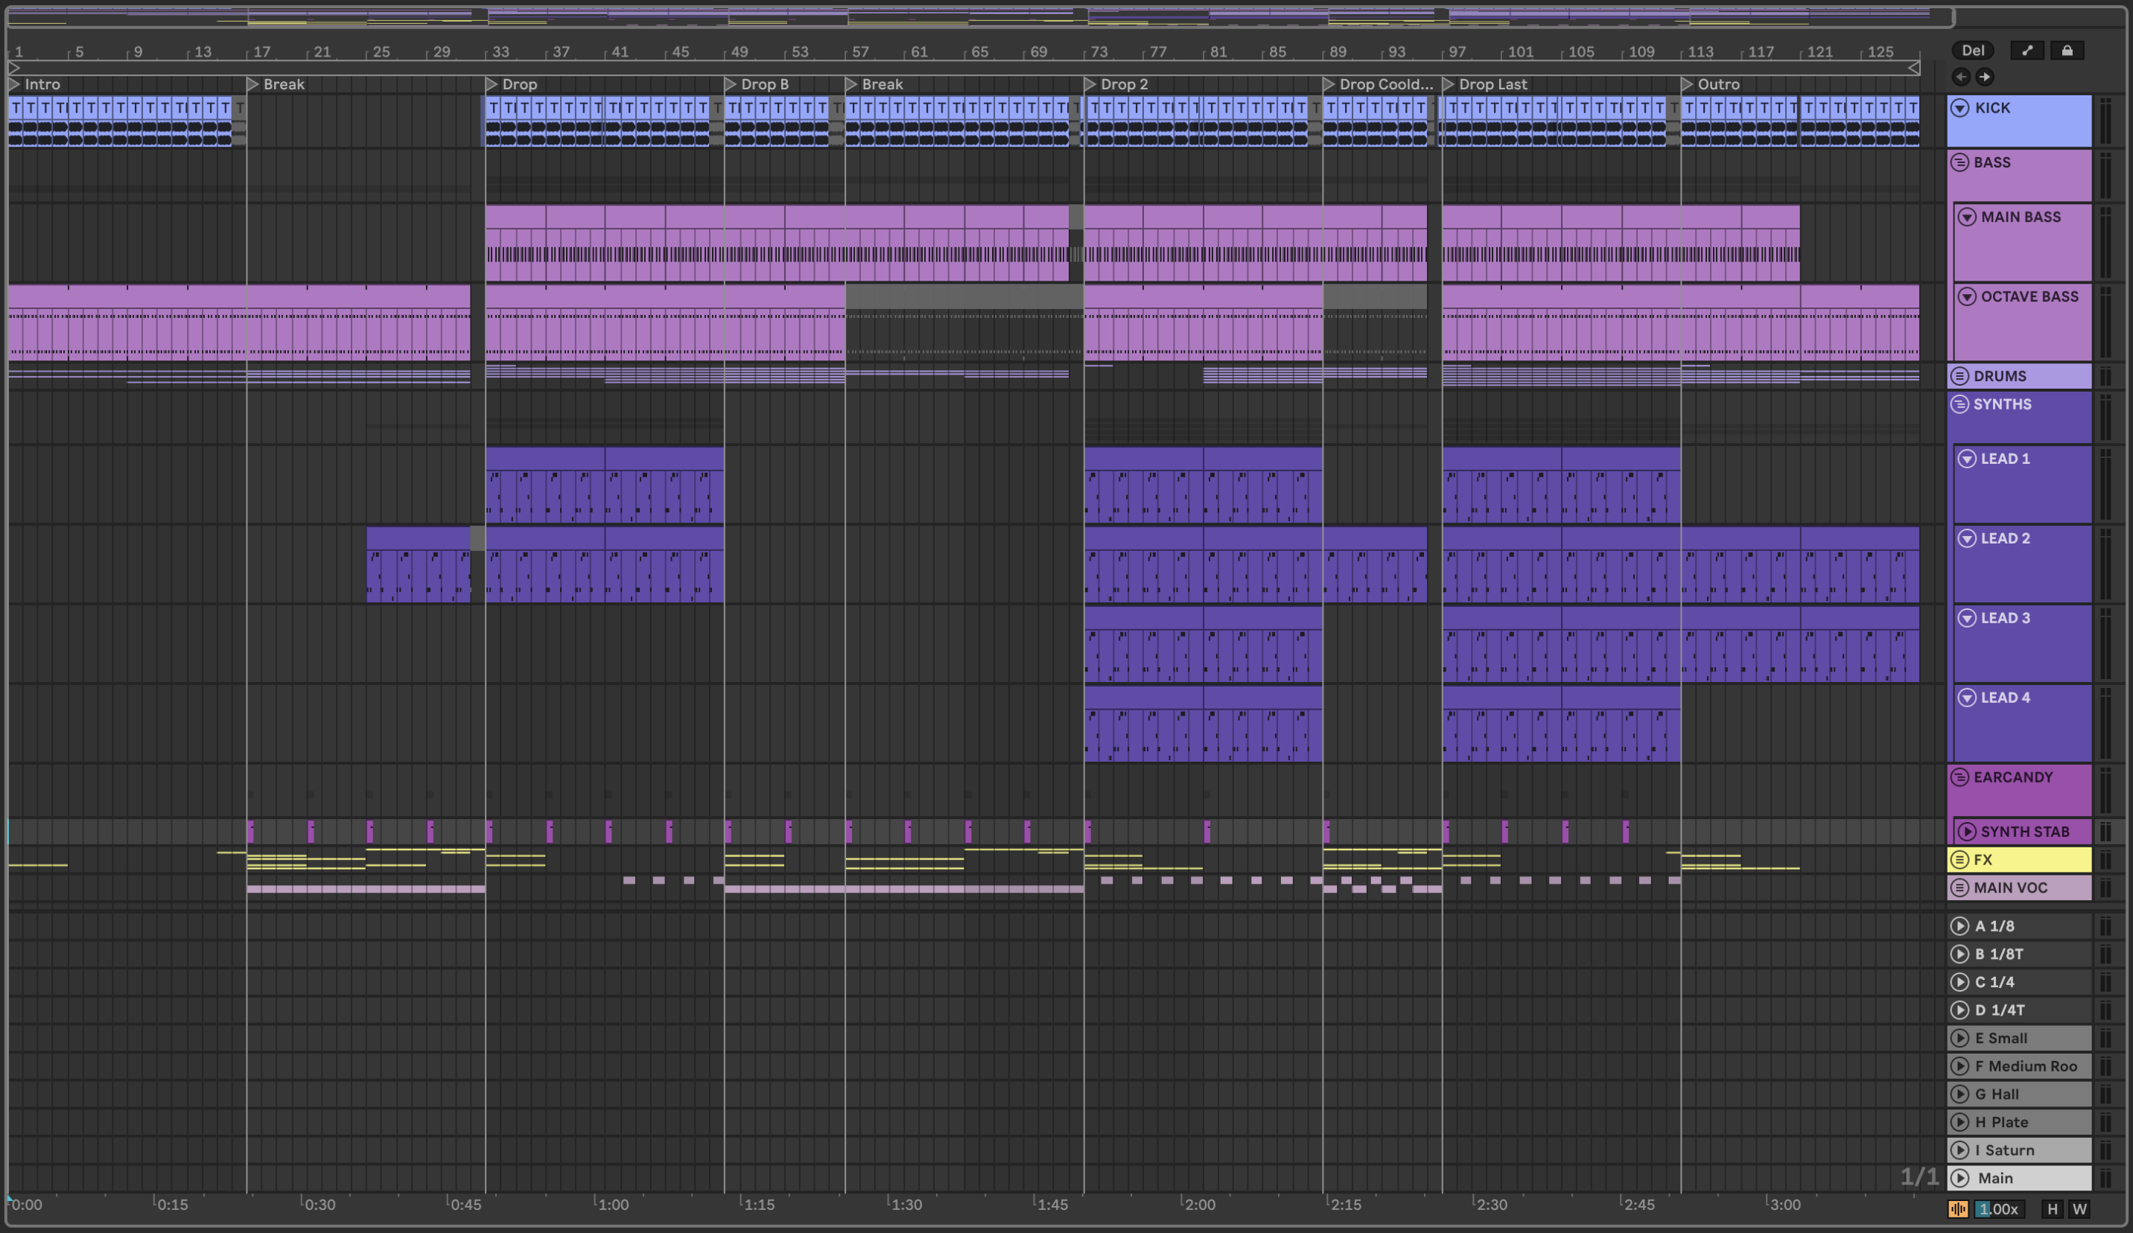Click the automation mode icon

(x=2026, y=51)
